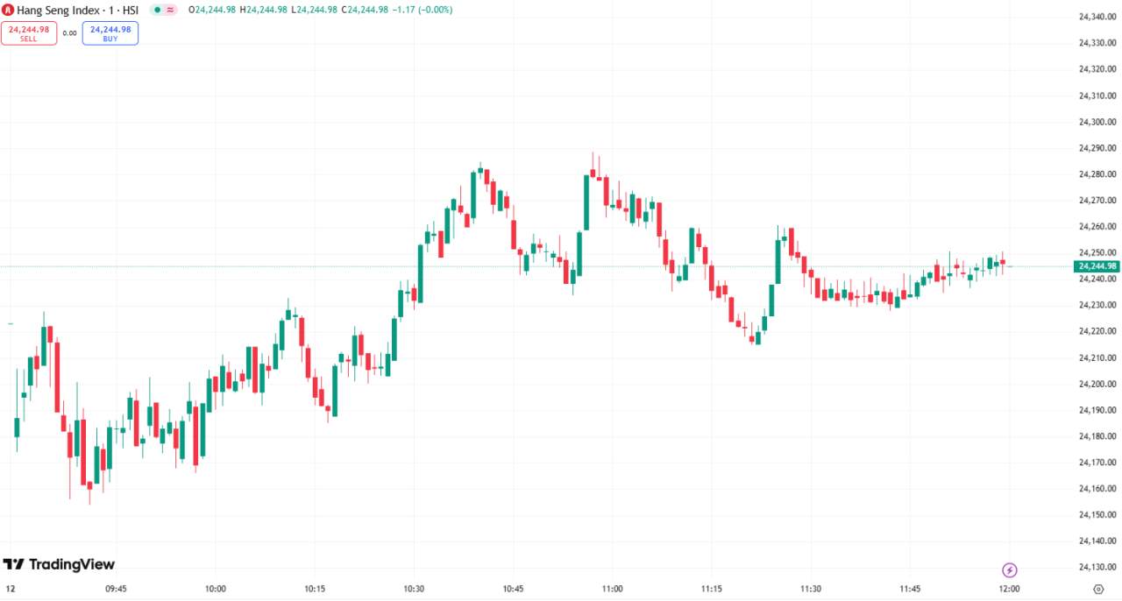Image resolution: width=1122 pixels, height=601 pixels.
Task: Click the BUY 24,244.98 button
Action: (110, 33)
